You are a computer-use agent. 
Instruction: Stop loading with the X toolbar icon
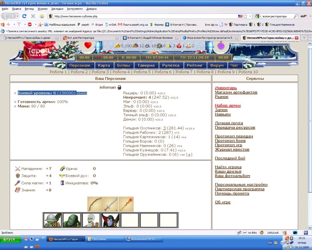tap(33, 16)
